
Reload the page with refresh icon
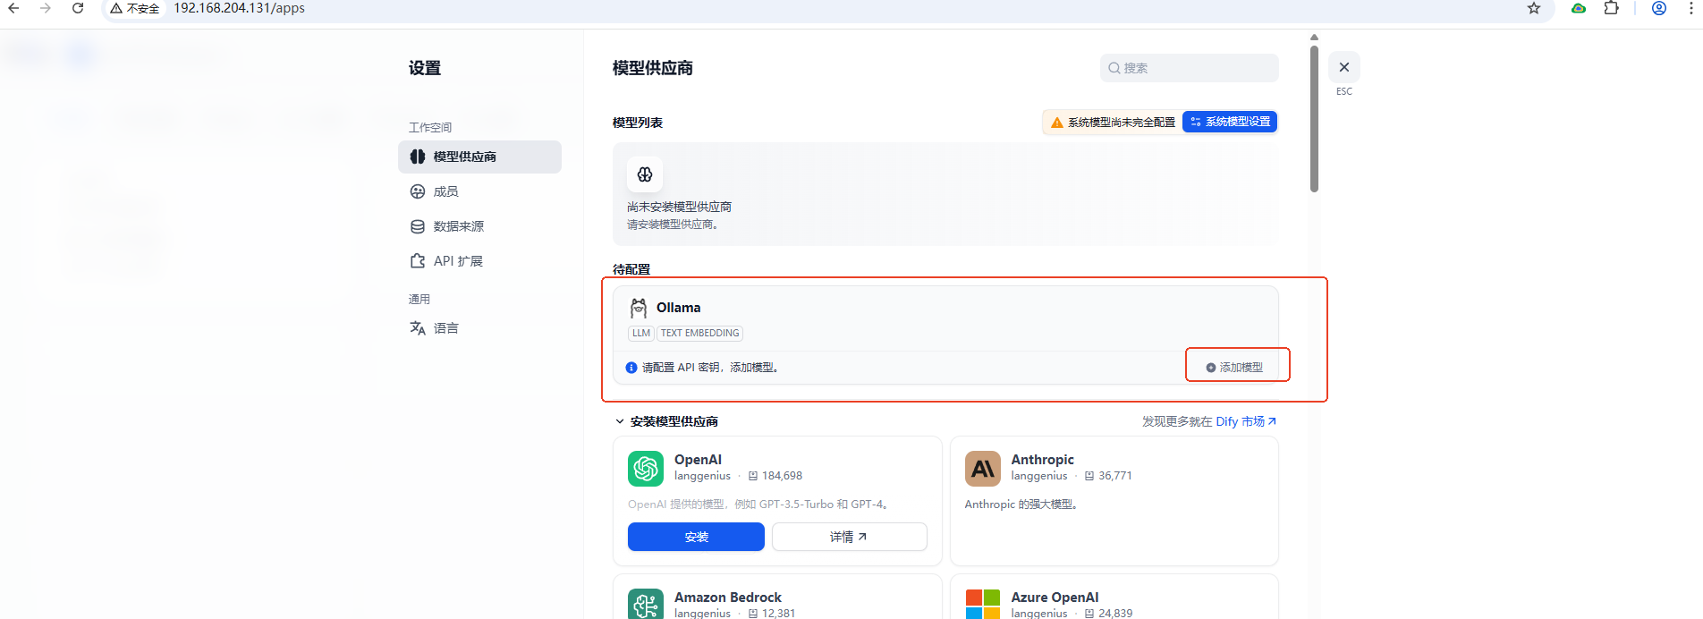click(78, 8)
